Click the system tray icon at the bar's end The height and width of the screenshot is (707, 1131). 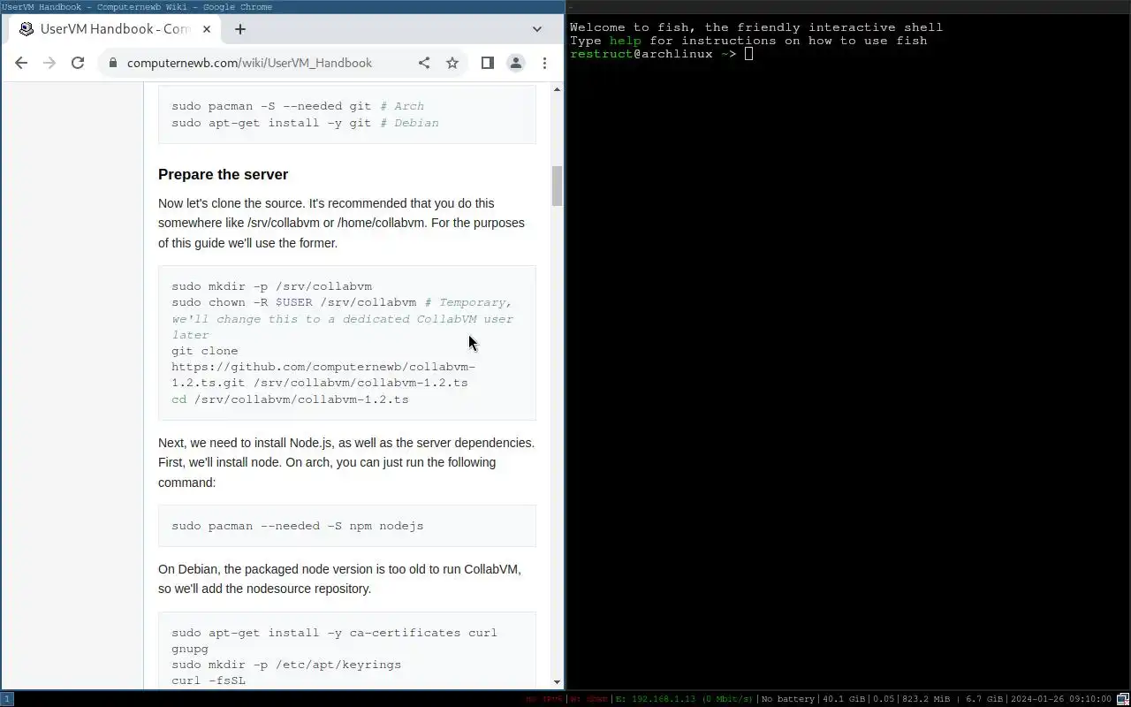point(1123,699)
